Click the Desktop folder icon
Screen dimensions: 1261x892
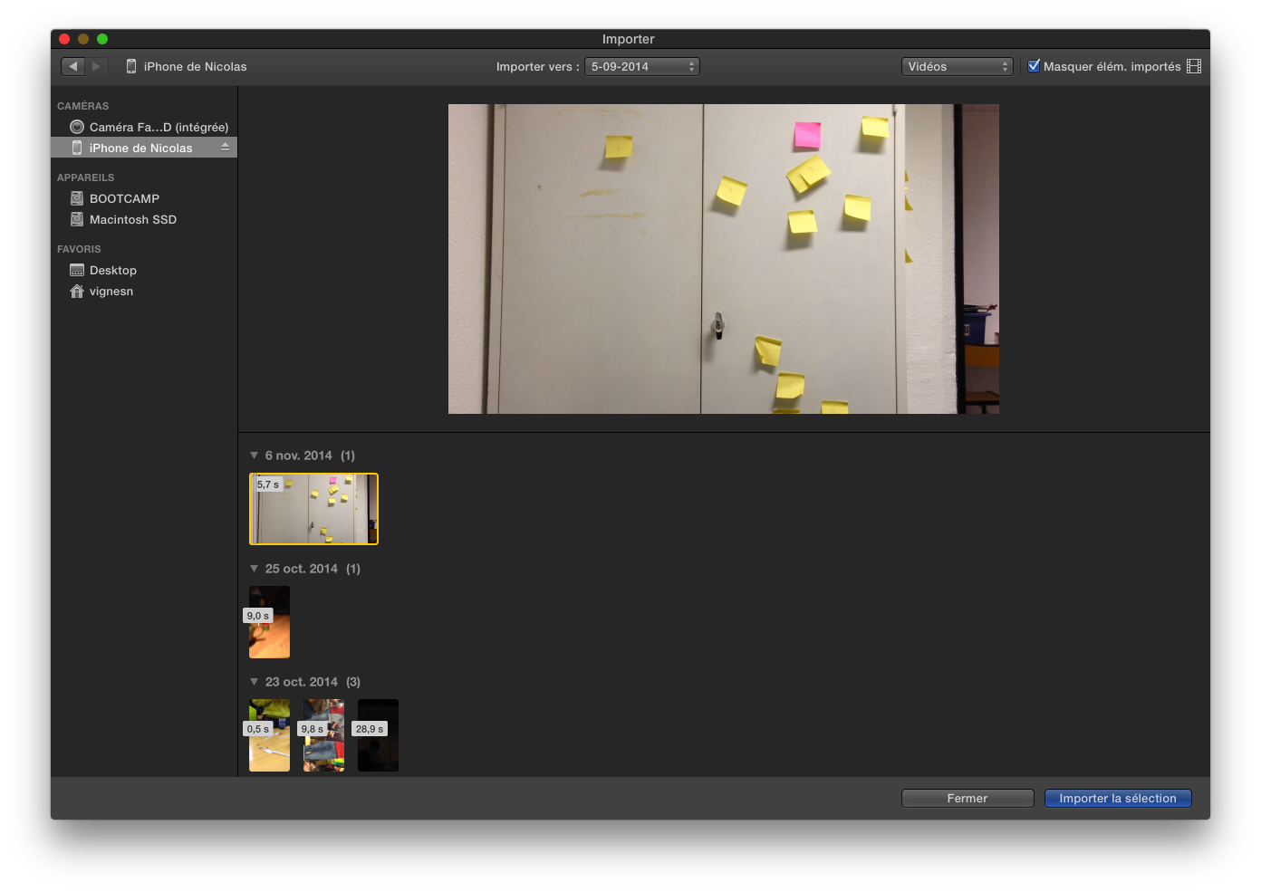[x=77, y=270]
